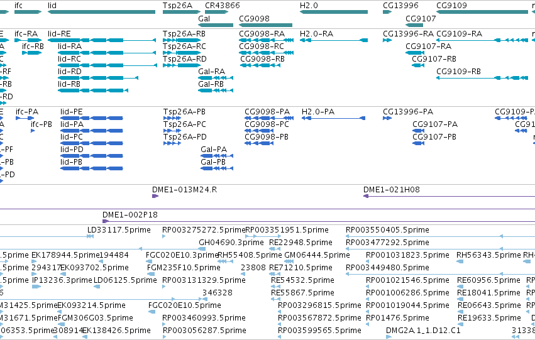Click protein lid-PA feature
Viewport: 535px width, 340px height.
tap(92, 131)
